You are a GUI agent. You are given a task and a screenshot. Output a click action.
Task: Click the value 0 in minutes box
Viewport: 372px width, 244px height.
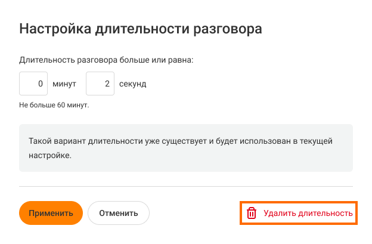click(x=41, y=84)
